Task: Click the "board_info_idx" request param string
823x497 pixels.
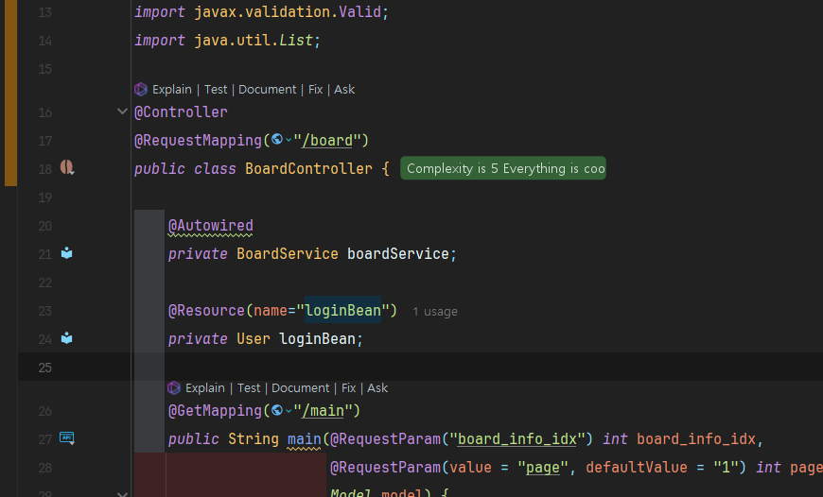Action: [x=517, y=438]
